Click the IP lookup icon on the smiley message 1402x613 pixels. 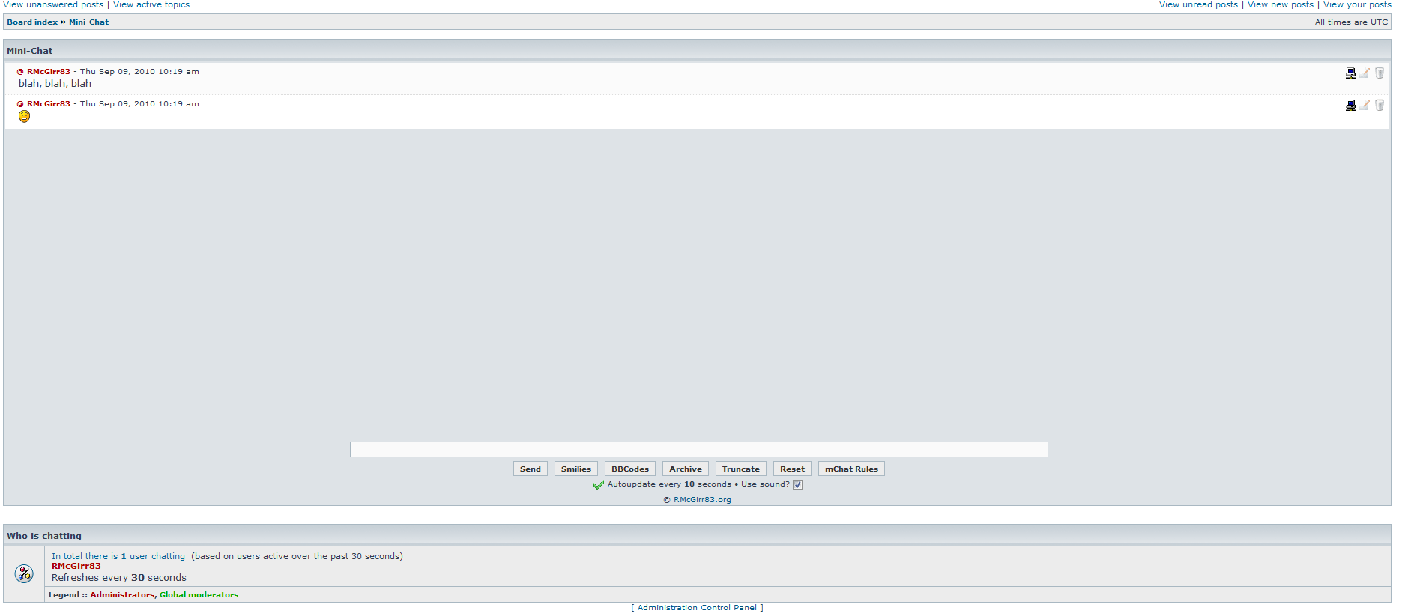1350,105
